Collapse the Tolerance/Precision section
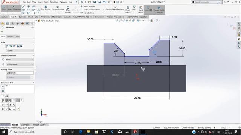Image resolution: width=241 pixels, height=135 pixels. pos(34,55)
